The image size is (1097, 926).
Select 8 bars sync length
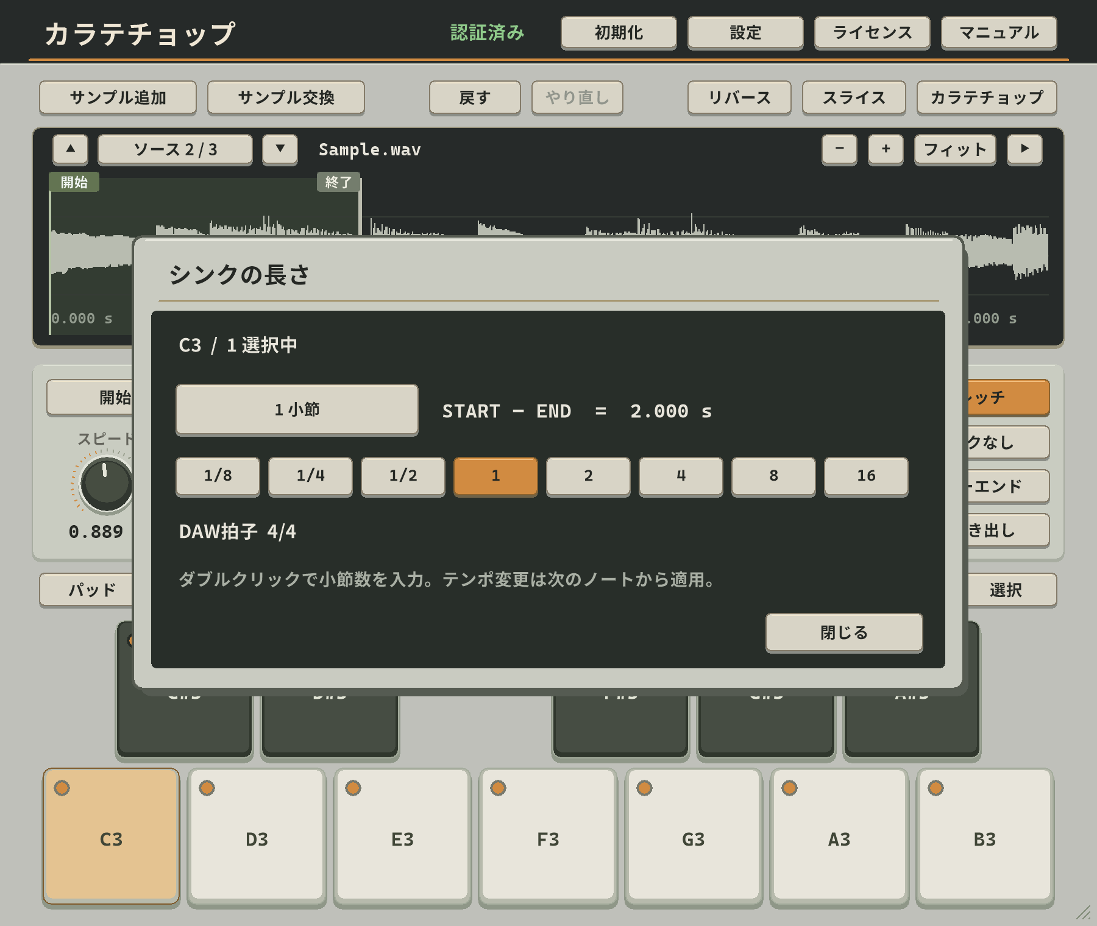[774, 476]
